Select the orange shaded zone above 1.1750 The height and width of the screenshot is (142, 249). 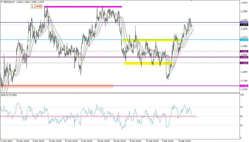coord(57,86)
